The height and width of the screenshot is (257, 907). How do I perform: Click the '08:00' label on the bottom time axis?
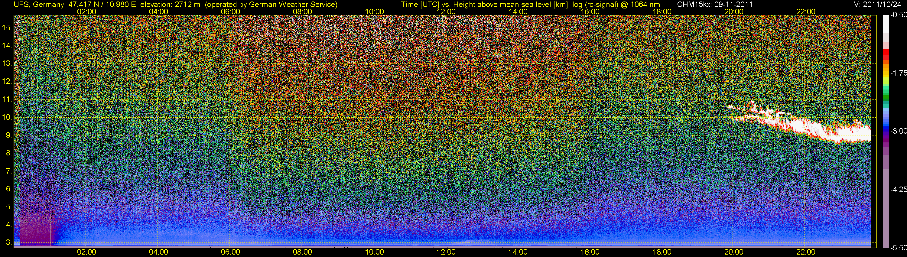[302, 252]
